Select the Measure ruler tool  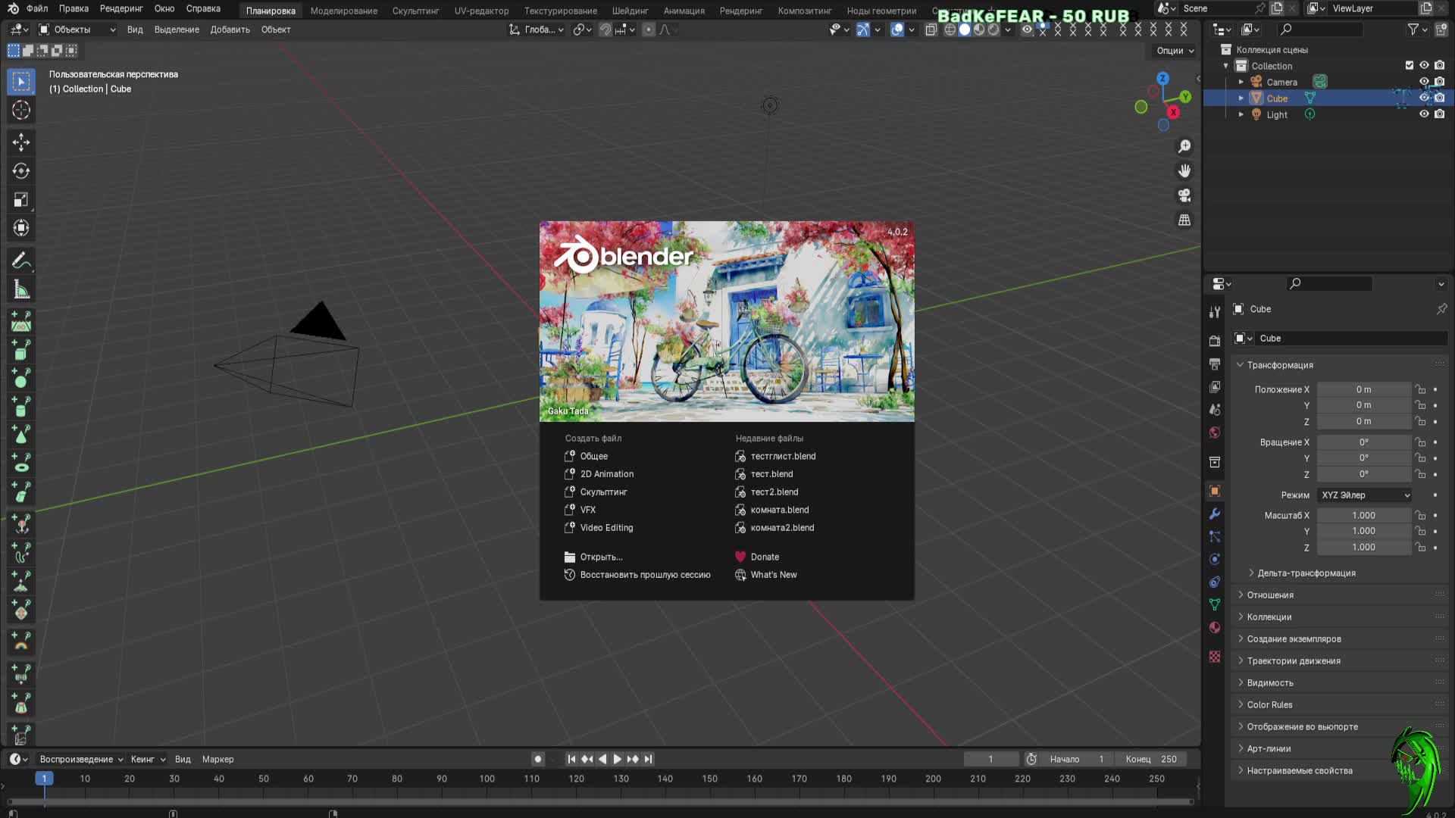click(21, 290)
